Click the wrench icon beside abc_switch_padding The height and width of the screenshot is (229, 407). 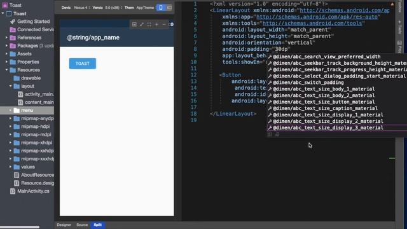pos(270,83)
